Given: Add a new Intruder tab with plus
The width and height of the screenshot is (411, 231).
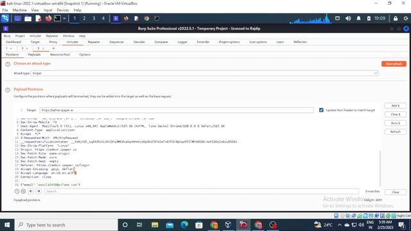Looking at the screenshot, I should point(53,49).
